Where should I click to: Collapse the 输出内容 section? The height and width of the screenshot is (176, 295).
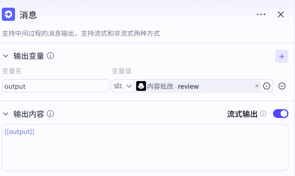pos(5,114)
